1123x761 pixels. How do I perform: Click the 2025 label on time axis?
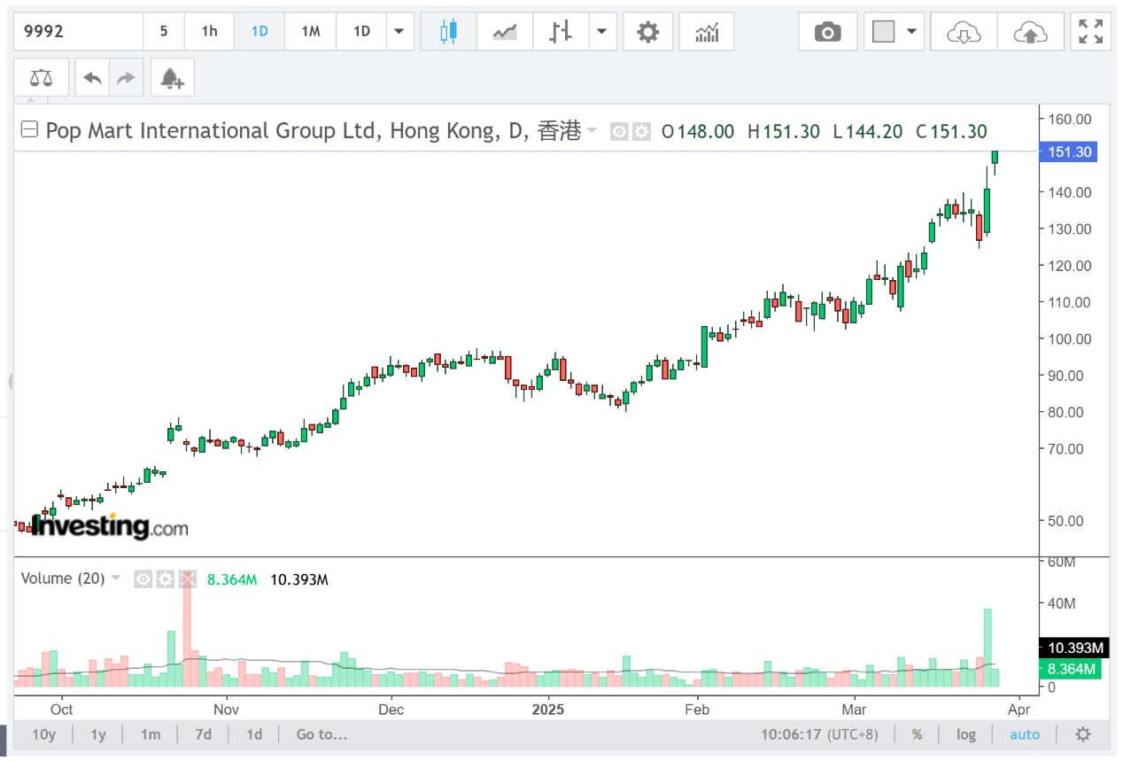click(x=547, y=710)
